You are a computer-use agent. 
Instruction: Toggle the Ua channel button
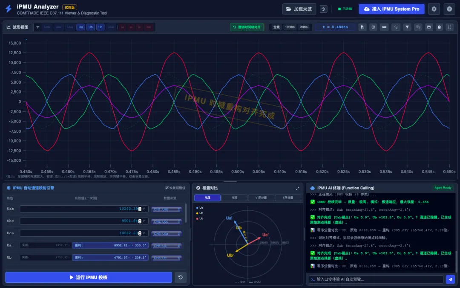(x=80, y=27)
